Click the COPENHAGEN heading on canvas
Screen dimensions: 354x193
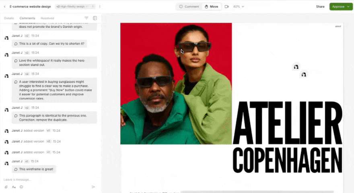287,160
